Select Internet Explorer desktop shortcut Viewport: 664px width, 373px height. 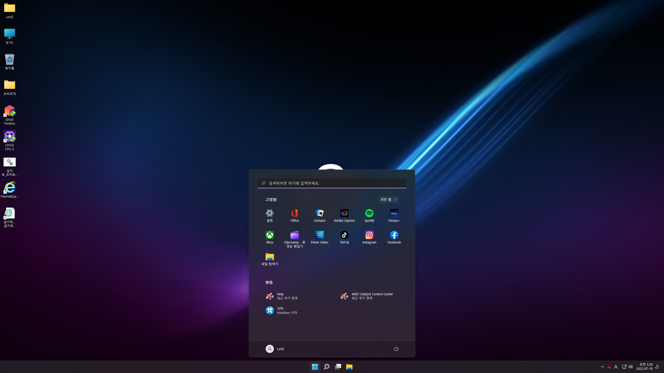pos(9,190)
